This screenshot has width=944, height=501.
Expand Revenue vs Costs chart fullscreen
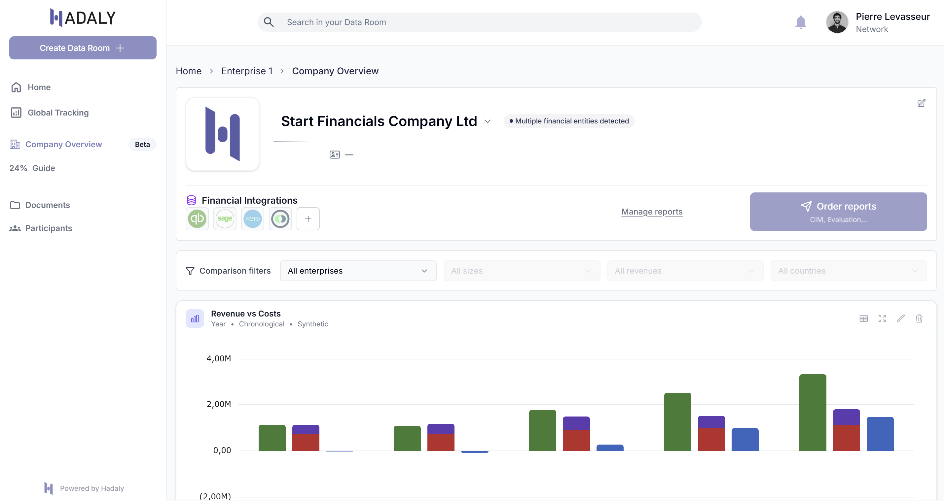point(882,318)
